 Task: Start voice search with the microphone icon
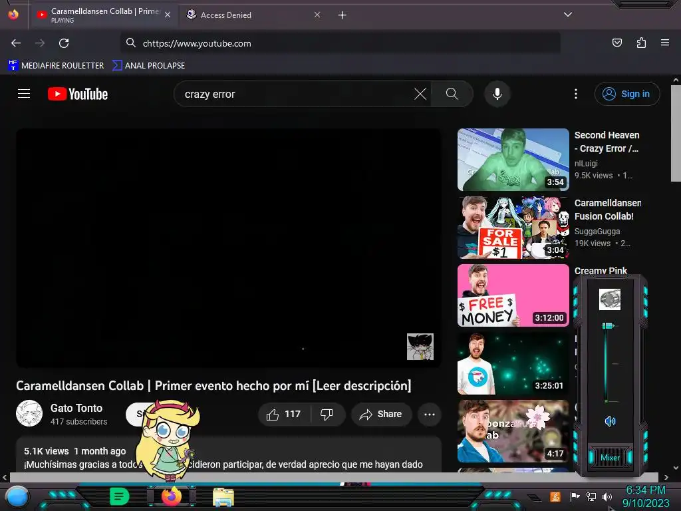click(497, 94)
